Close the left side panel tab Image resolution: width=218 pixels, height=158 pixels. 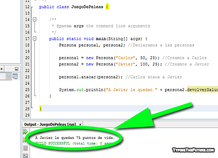click(2, 69)
